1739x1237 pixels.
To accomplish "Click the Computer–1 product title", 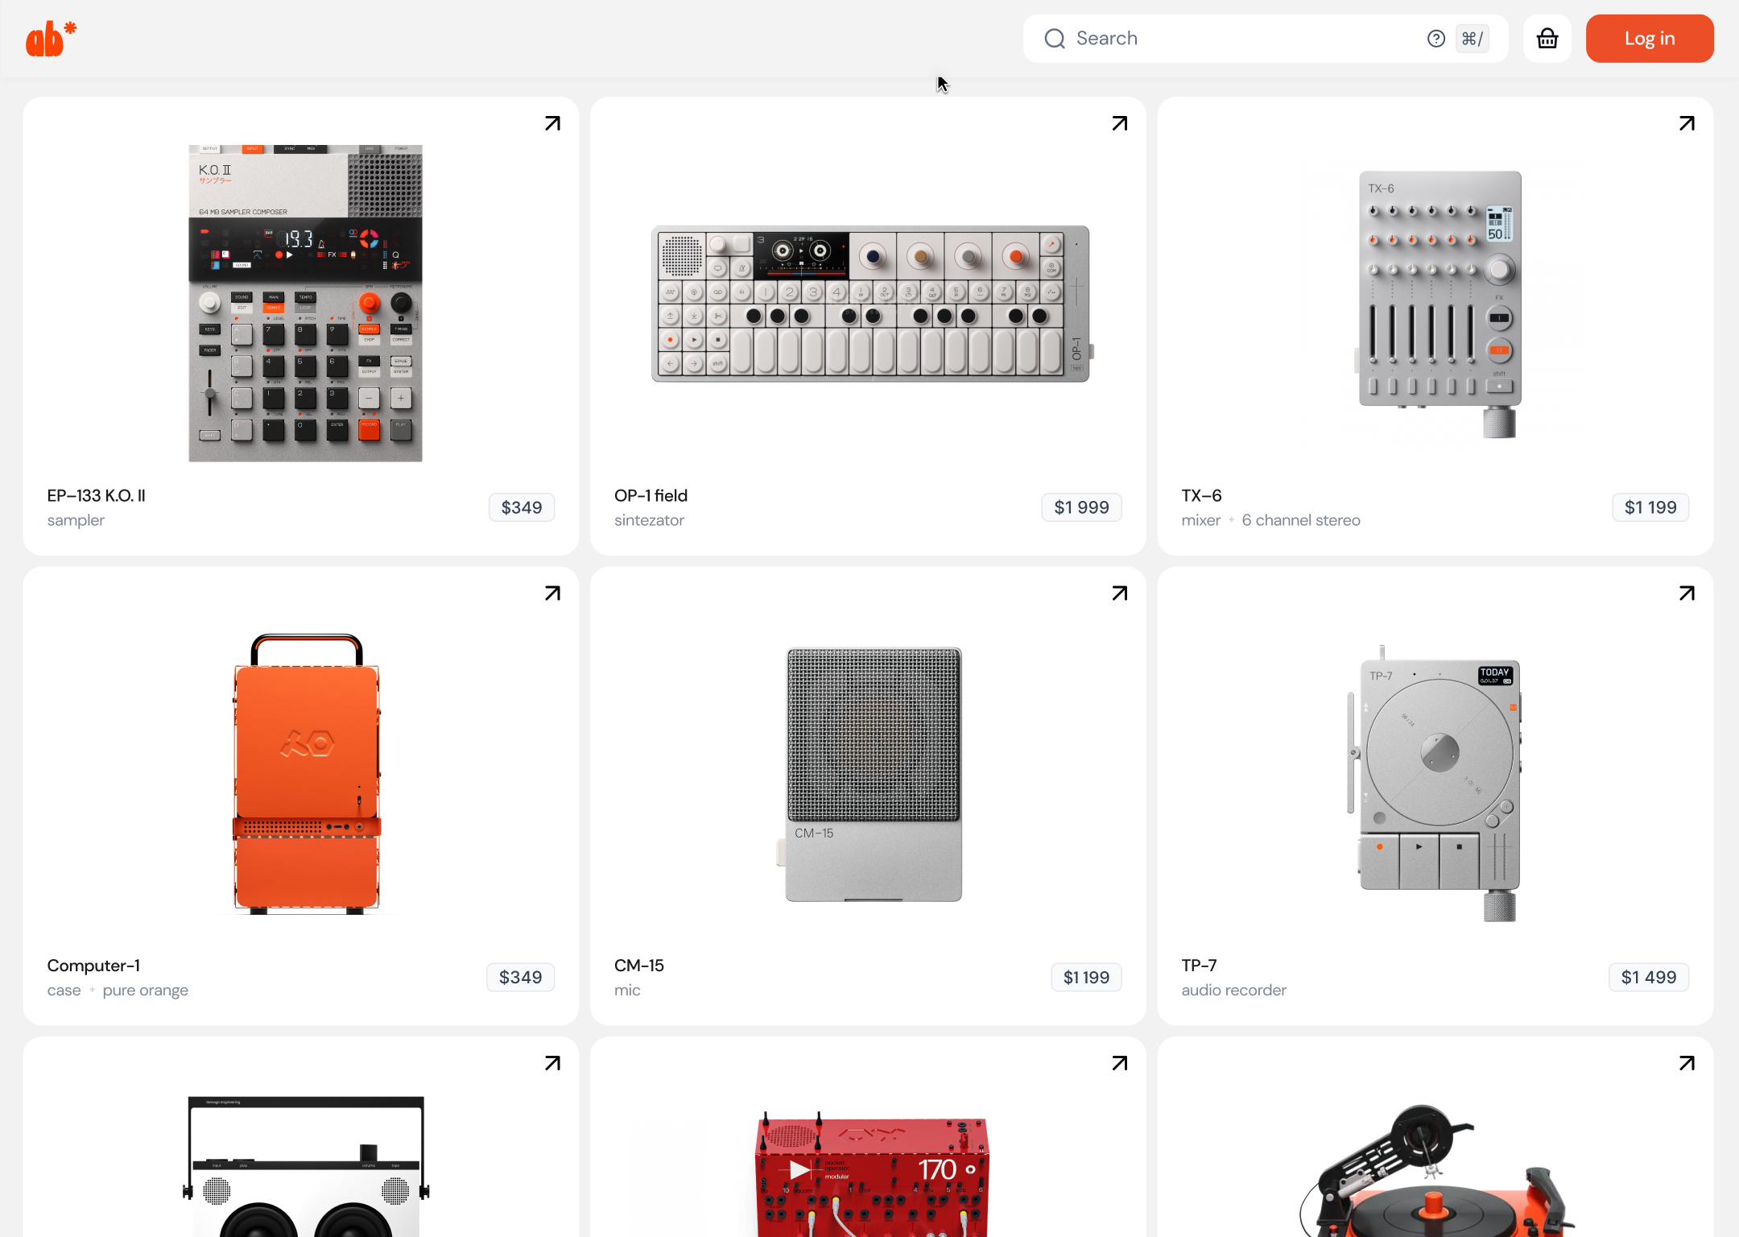I will (93, 966).
